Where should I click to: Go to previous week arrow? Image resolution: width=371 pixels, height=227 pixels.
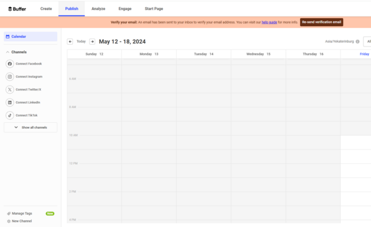70,42
